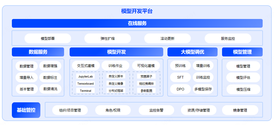The width and height of the screenshot is (274, 125).
Task: Select 拖拉拽编排 in visual modeling
Action: [146, 84]
